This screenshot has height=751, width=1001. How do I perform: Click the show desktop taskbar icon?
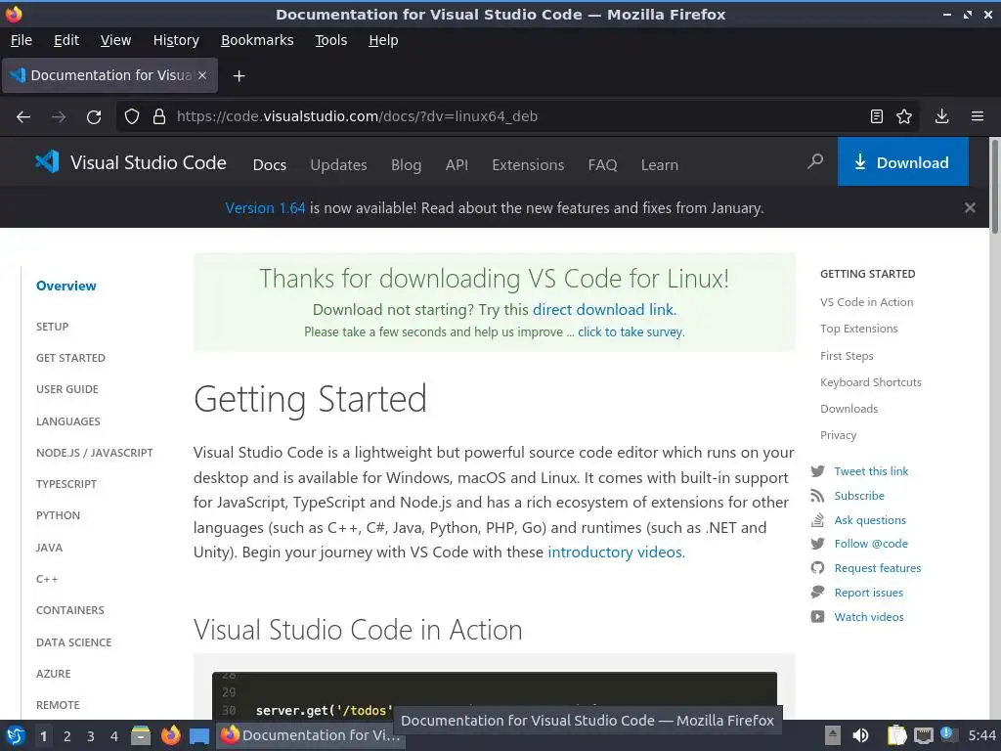[199, 736]
